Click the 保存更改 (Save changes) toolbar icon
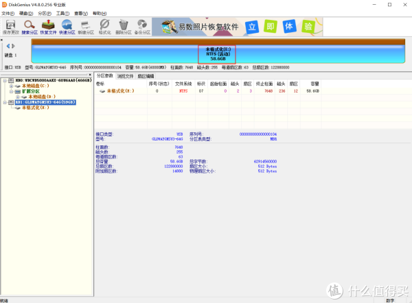Viewport: 412px width, 303px height. (x=11, y=27)
